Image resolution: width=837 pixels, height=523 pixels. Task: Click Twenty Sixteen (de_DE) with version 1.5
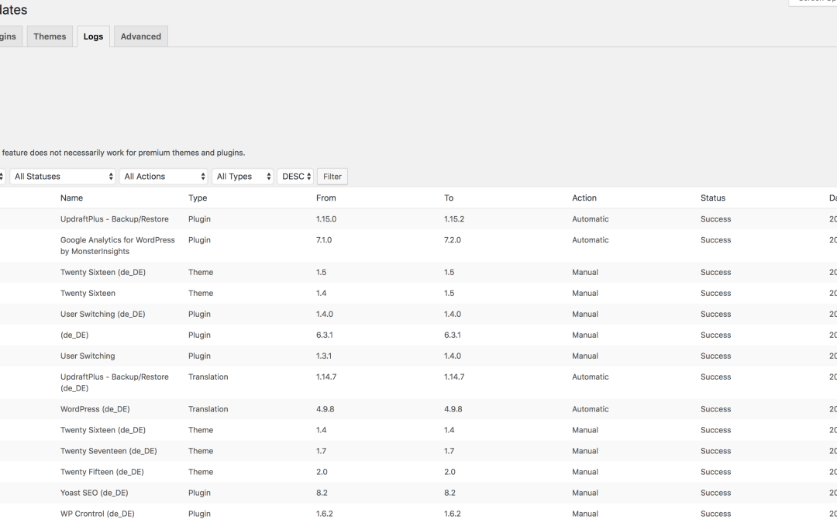point(103,272)
